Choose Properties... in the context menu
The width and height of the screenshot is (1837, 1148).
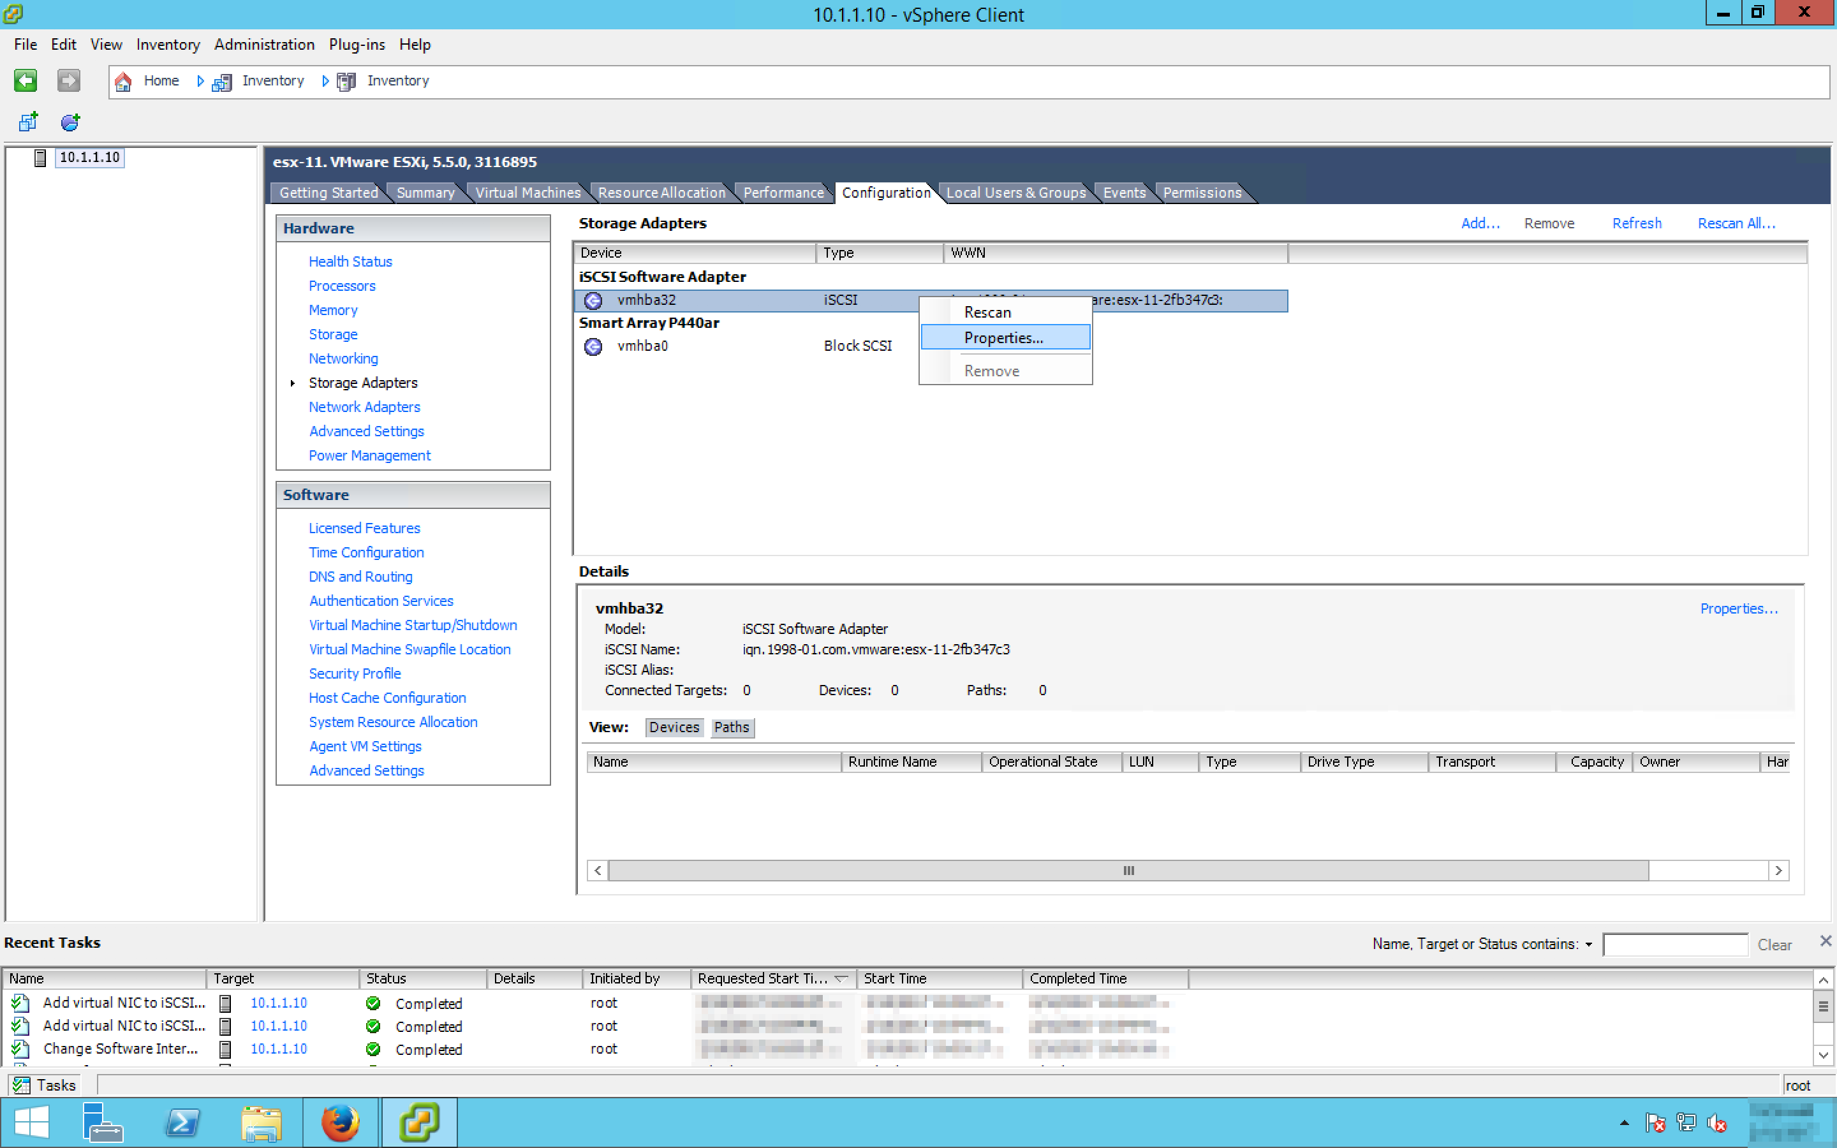(x=1003, y=338)
